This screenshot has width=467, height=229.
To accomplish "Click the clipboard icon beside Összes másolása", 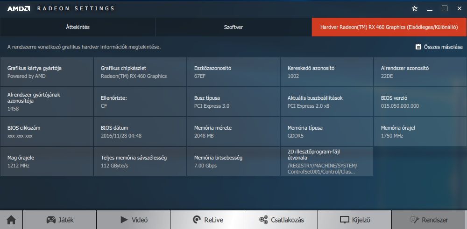I will [418, 47].
